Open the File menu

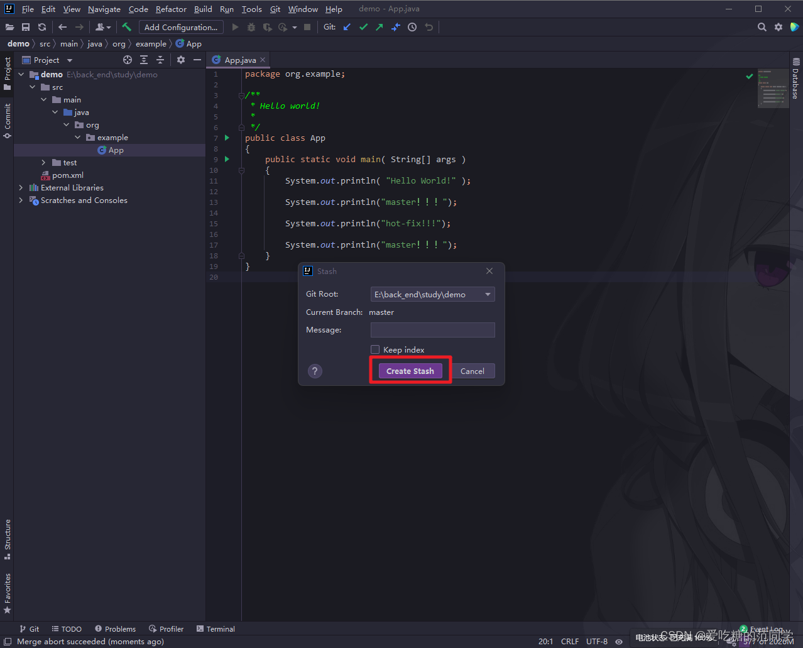click(28, 9)
